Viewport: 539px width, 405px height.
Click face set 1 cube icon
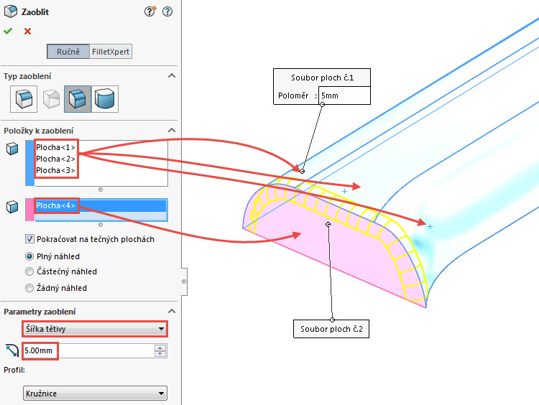point(12,149)
